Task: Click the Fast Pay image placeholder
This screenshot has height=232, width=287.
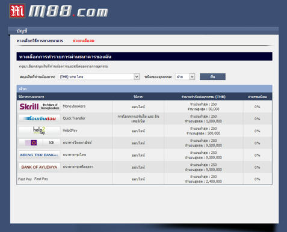Action: coord(25,179)
